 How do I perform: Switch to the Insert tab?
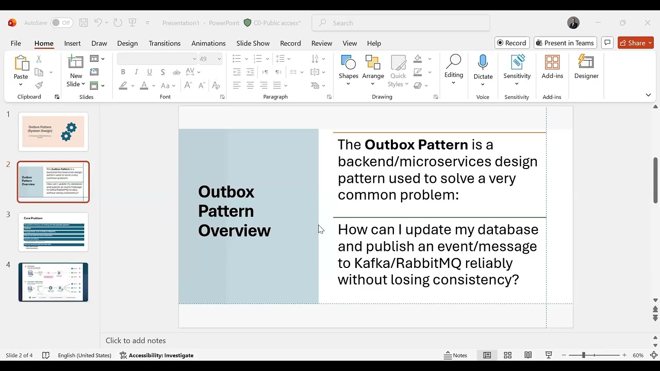(72, 43)
